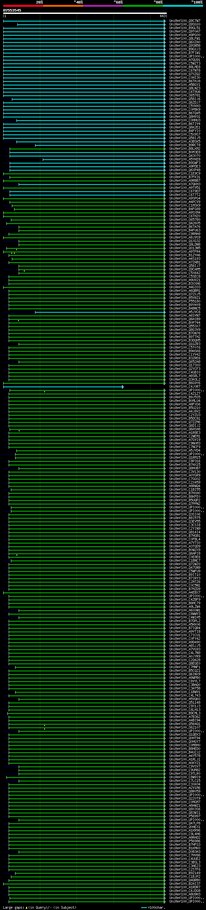Image resolution: width=206 pixels, height=910 pixels.
Task: Click the UniRef100_O65781 entry
Action: point(185,95)
